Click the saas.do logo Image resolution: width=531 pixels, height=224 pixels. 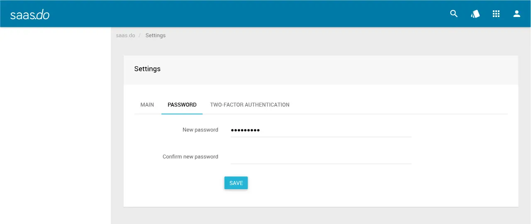[30, 15]
